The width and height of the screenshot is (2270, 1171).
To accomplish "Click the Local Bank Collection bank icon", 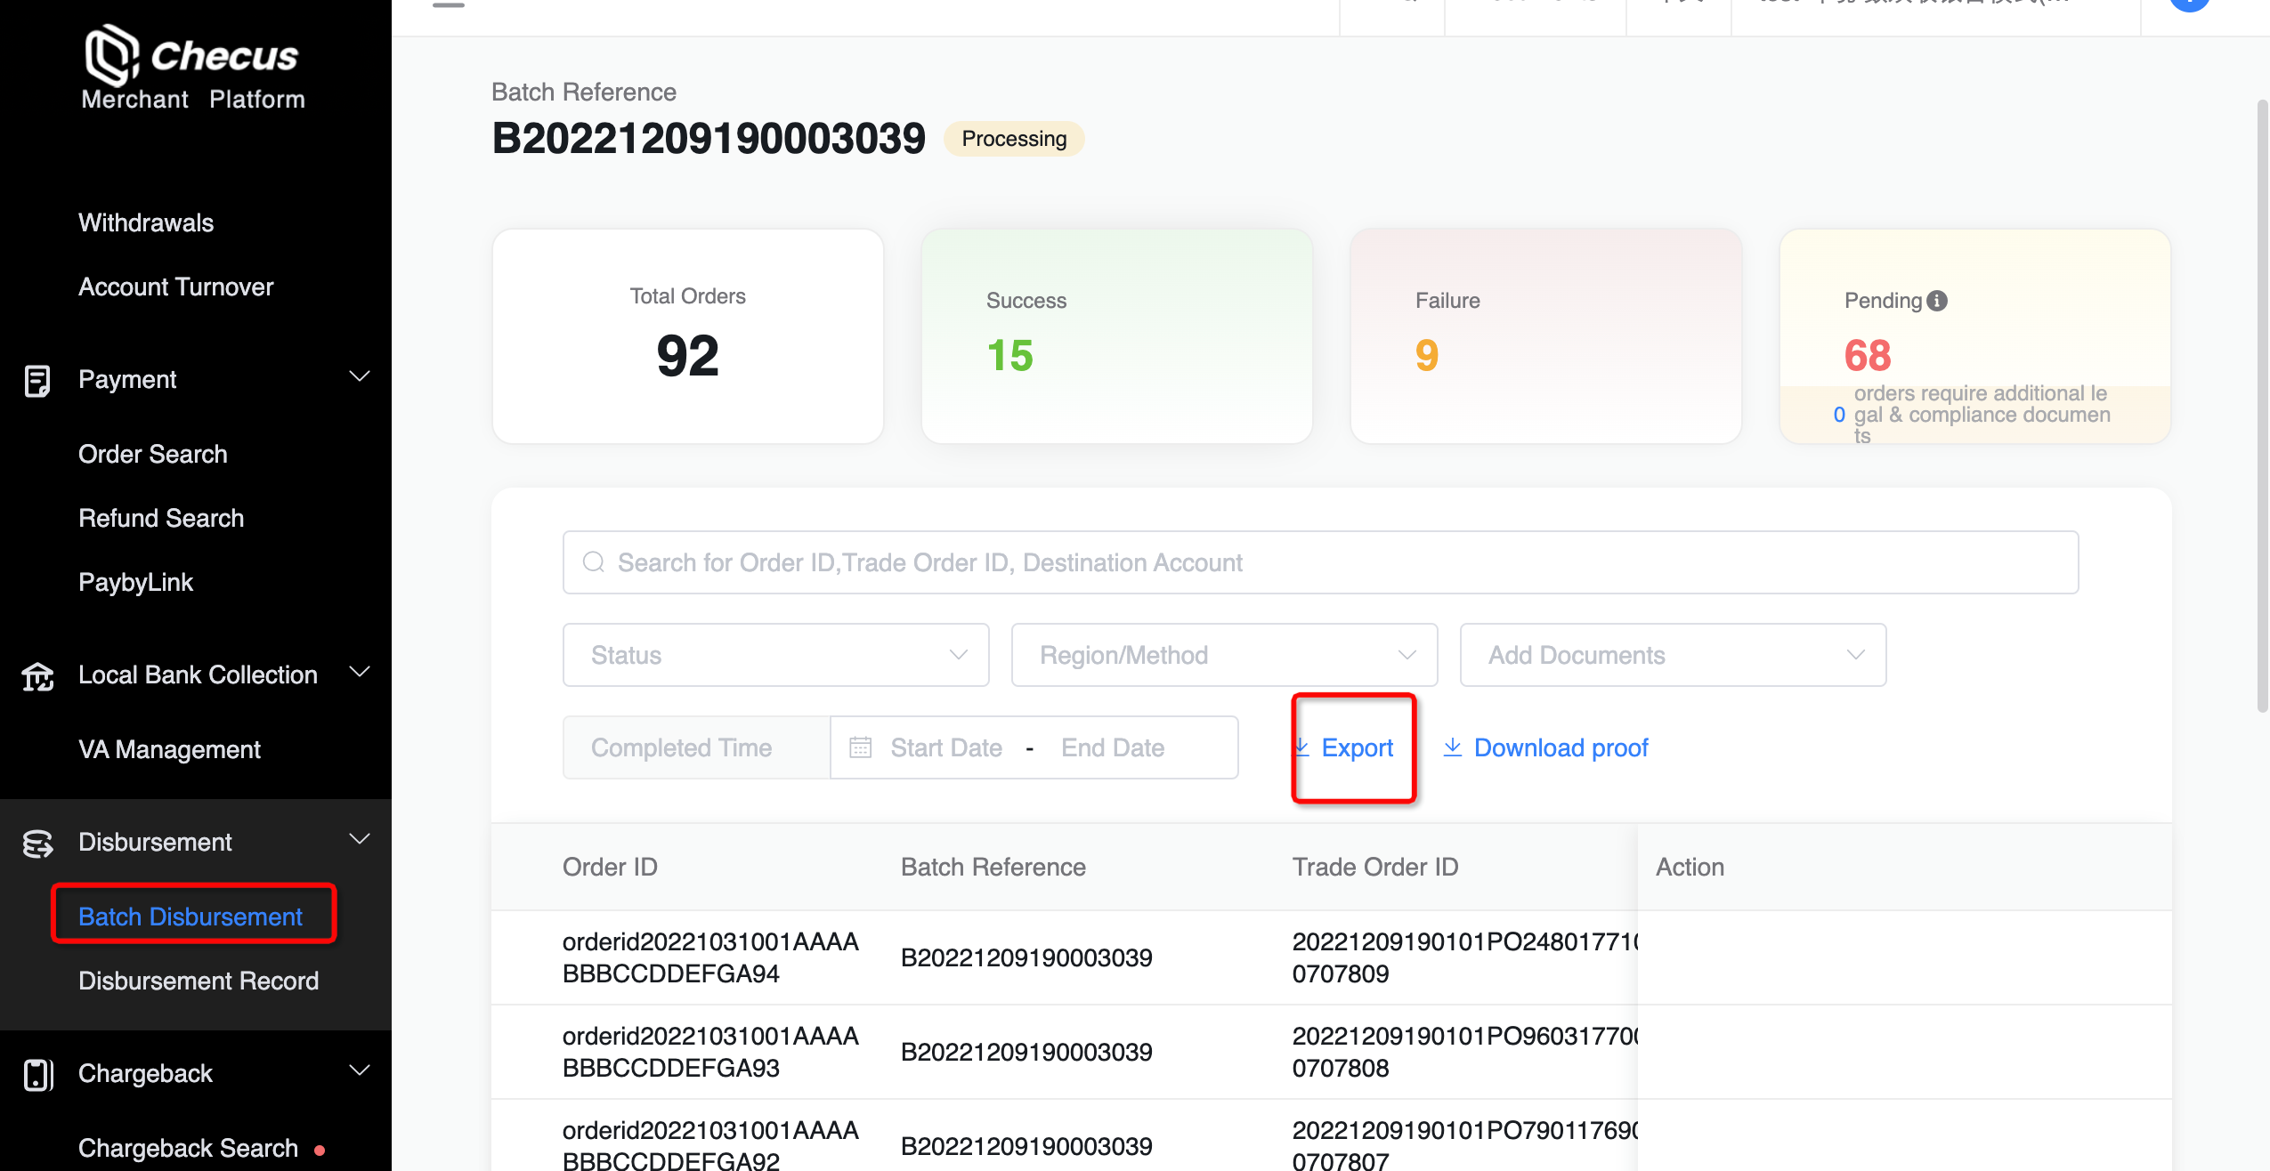I will pyautogui.click(x=37, y=676).
